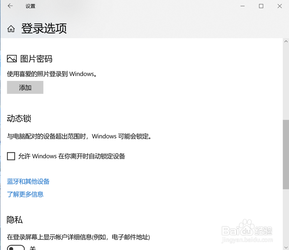Click text 在登录屏幕上显示帐户详细信息
Viewport: 289px width, 250px height.
point(49,237)
